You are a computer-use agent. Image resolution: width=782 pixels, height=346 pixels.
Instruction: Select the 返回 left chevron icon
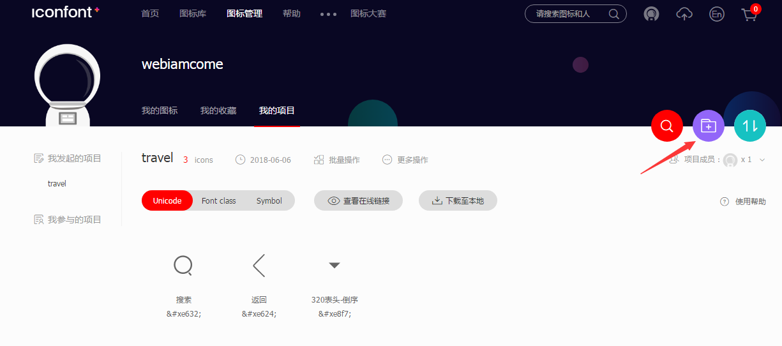[x=259, y=264]
